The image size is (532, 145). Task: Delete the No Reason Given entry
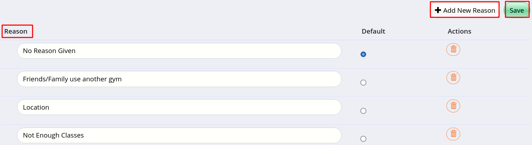[453, 49]
